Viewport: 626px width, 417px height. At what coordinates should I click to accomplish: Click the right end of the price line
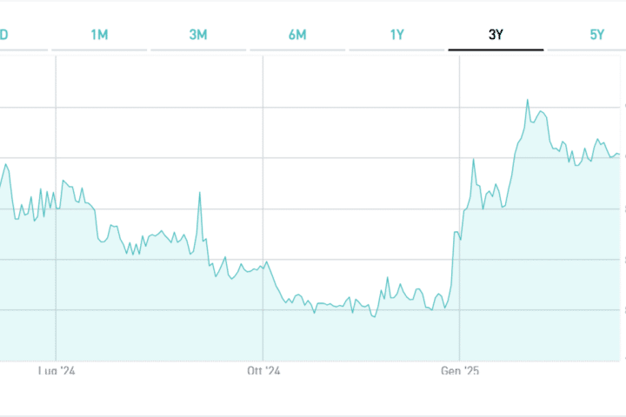point(618,155)
